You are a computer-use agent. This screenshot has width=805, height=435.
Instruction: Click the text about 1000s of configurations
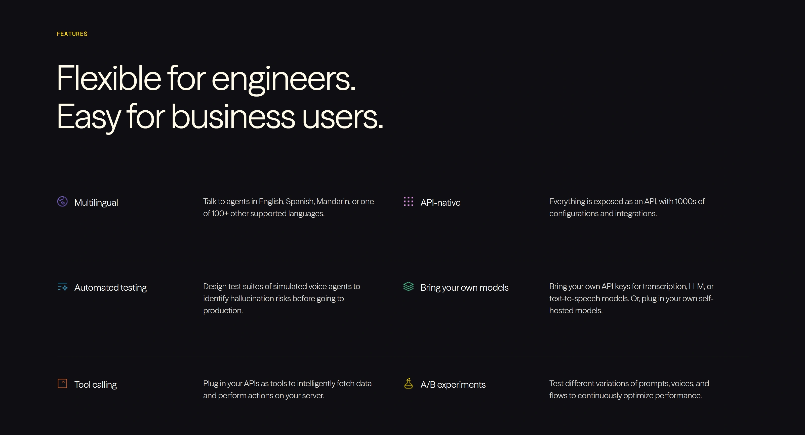pyautogui.click(x=627, y=207)
